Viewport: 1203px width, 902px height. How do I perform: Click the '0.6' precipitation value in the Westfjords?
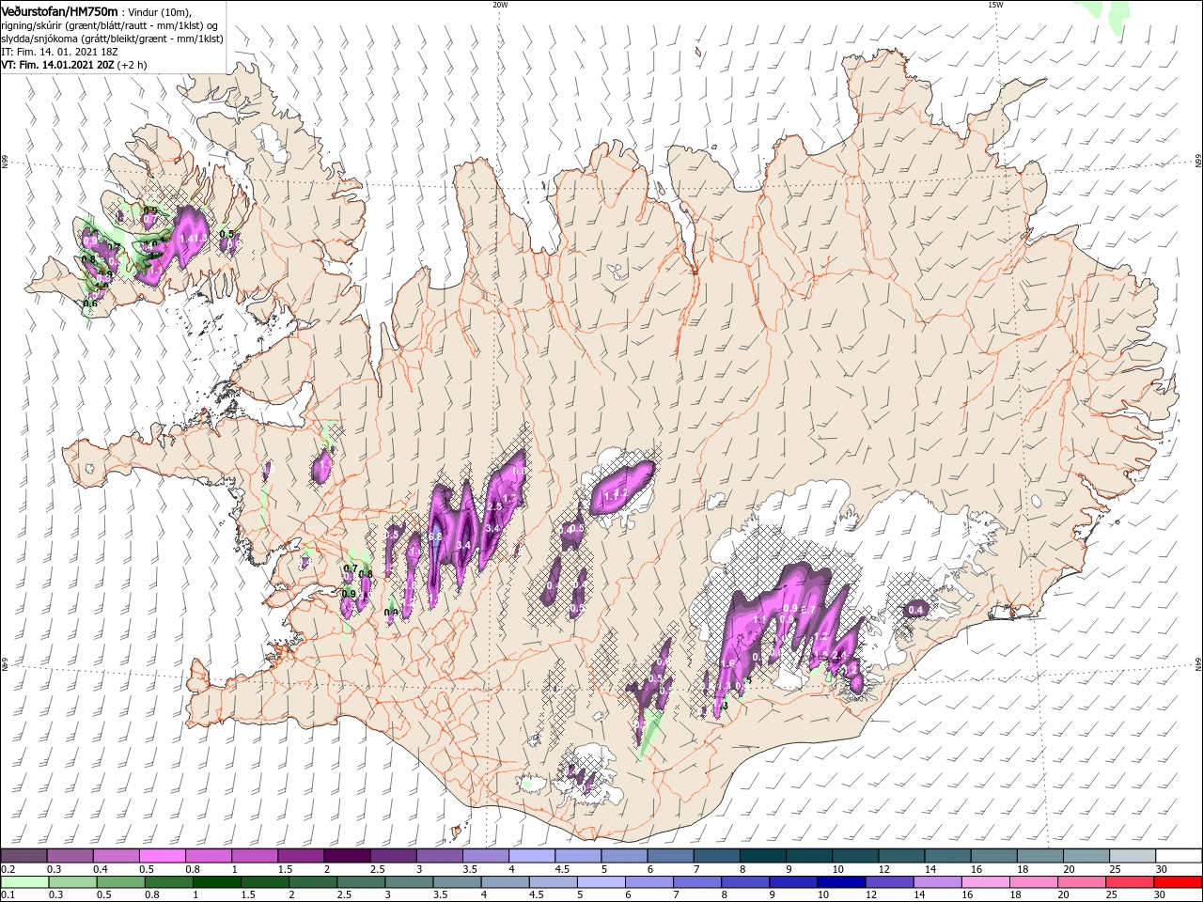[x=90, y=303]
